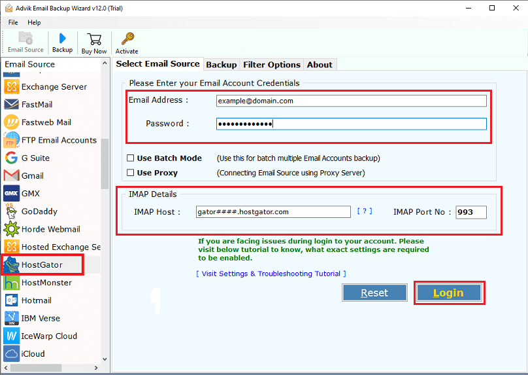The height and width of the screenshot is (375, 528).
Task: Click the horizontal scroll left arrow
Action: [6, 368]
